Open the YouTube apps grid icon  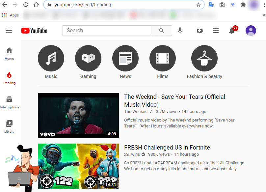pyautogui.click(x=216, y=31)
